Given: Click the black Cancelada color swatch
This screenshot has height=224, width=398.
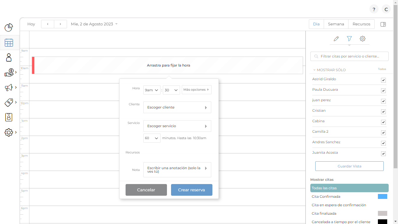Looking at the screenshot, I should (x=383, y=222).
